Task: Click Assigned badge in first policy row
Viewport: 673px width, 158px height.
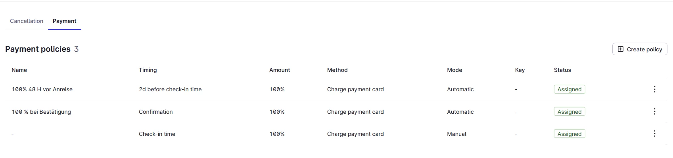Action: click(x=569, y=89)
